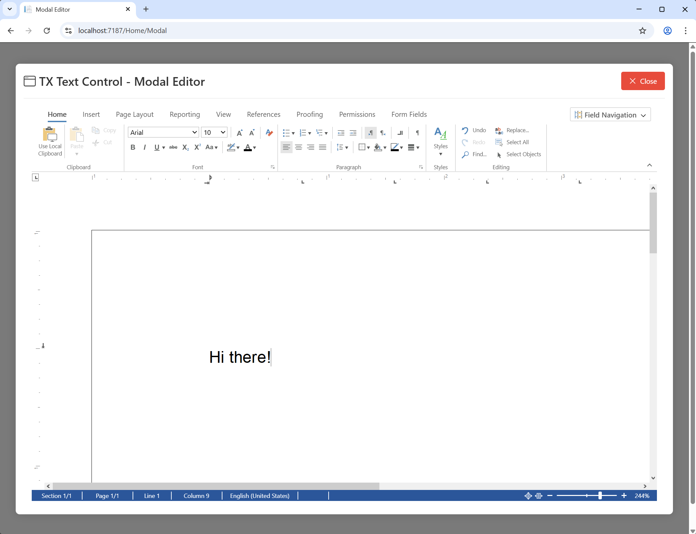This screenshot has height=534, width=696.
Task: Open the font size dropdown
Action: pyautogui.click(x=214, y=132)
